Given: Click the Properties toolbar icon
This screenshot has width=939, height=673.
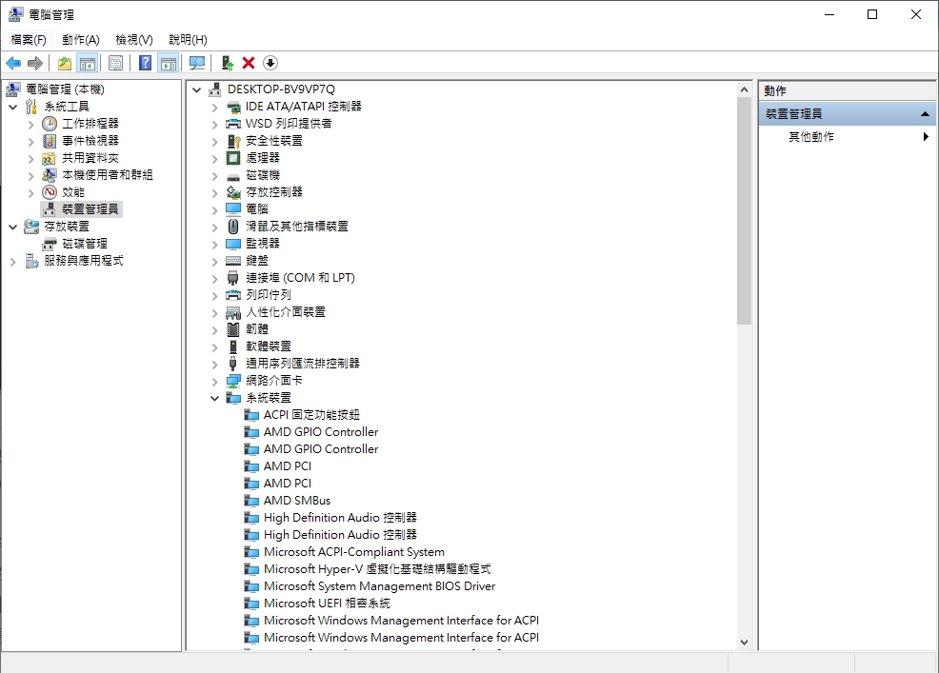Looking at the screenshot, I should tap(115, 63).
